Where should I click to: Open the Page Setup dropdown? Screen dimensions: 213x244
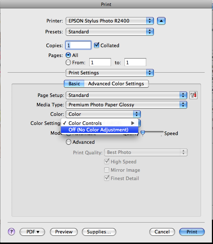point(126,95)
